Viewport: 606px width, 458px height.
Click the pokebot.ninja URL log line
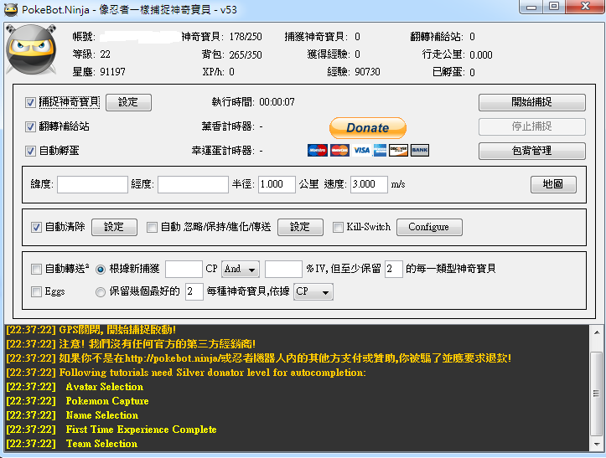click(258, 358)
